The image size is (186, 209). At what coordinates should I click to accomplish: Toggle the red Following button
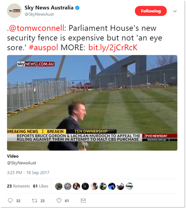click(x=151, y=11)
